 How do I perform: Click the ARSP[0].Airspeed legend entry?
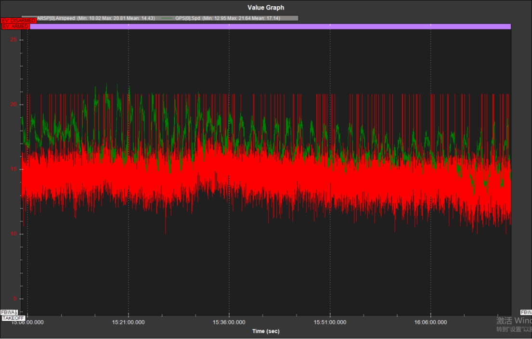(x=96, y=18)
